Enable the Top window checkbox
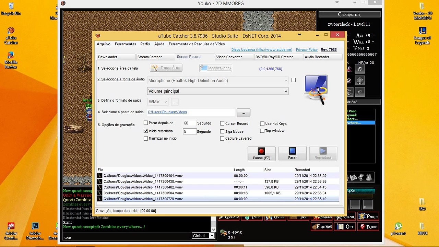Screen dimensions: 439x247 262,131
